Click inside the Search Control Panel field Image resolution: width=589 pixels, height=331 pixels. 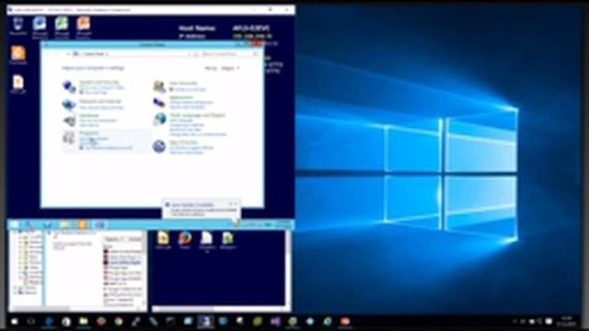(x=230, y=54)
